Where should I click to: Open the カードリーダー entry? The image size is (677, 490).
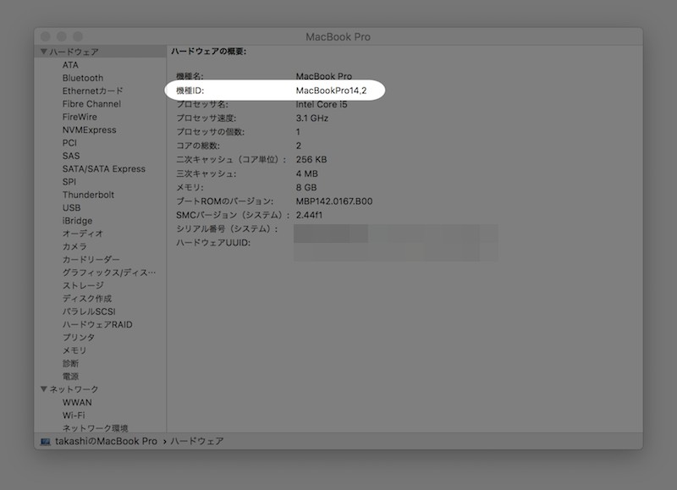[91, 260]
